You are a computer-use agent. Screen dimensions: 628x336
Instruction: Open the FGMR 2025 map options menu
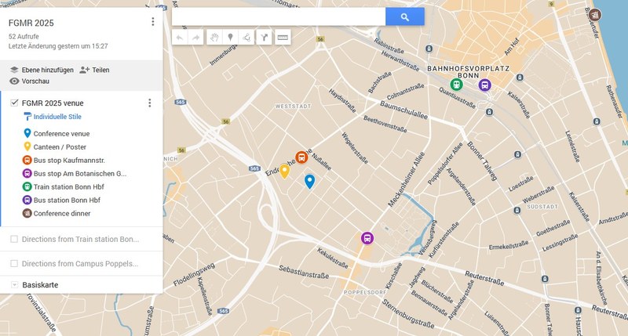pos(152,22)
